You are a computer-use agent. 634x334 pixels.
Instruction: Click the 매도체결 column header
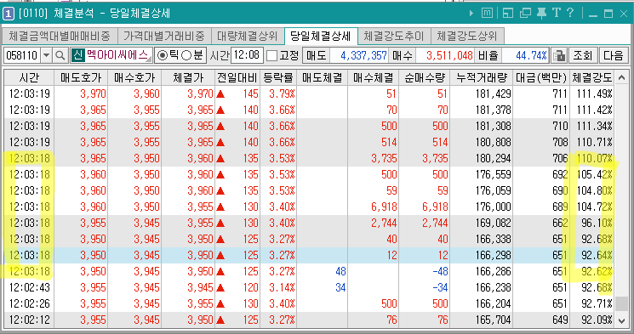323,77
